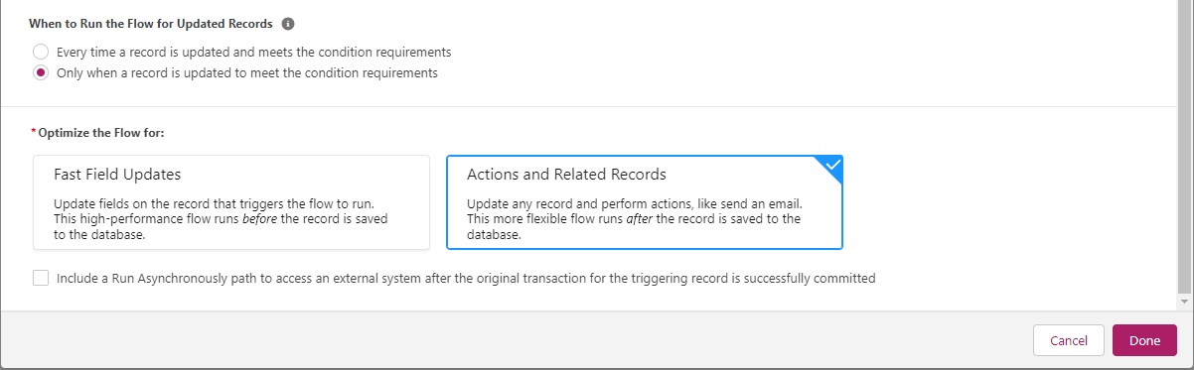Choose the Fast Field Updates option card
1194x370 pixels.
pyautogui.click(x=231, y=201)
